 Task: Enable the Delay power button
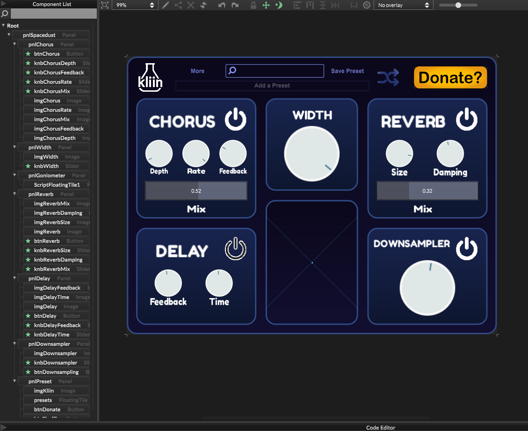(235, 248)
